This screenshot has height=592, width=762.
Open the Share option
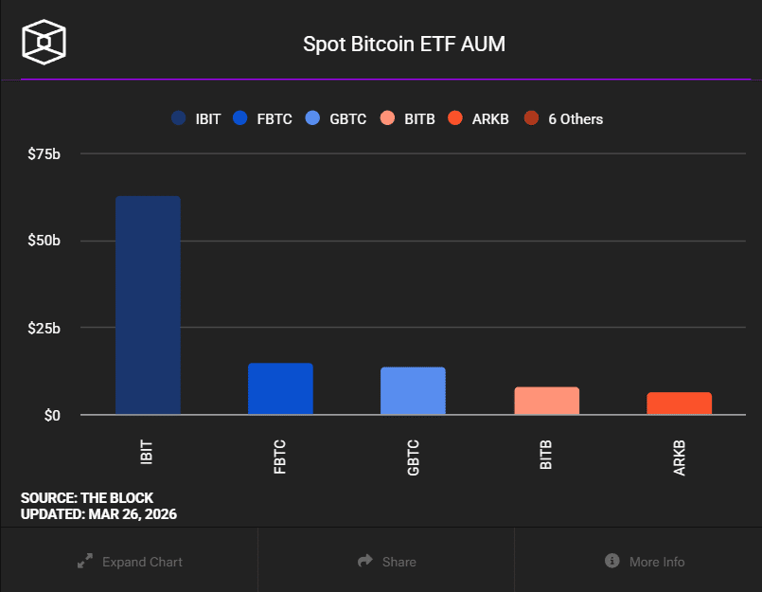(386, 562)
